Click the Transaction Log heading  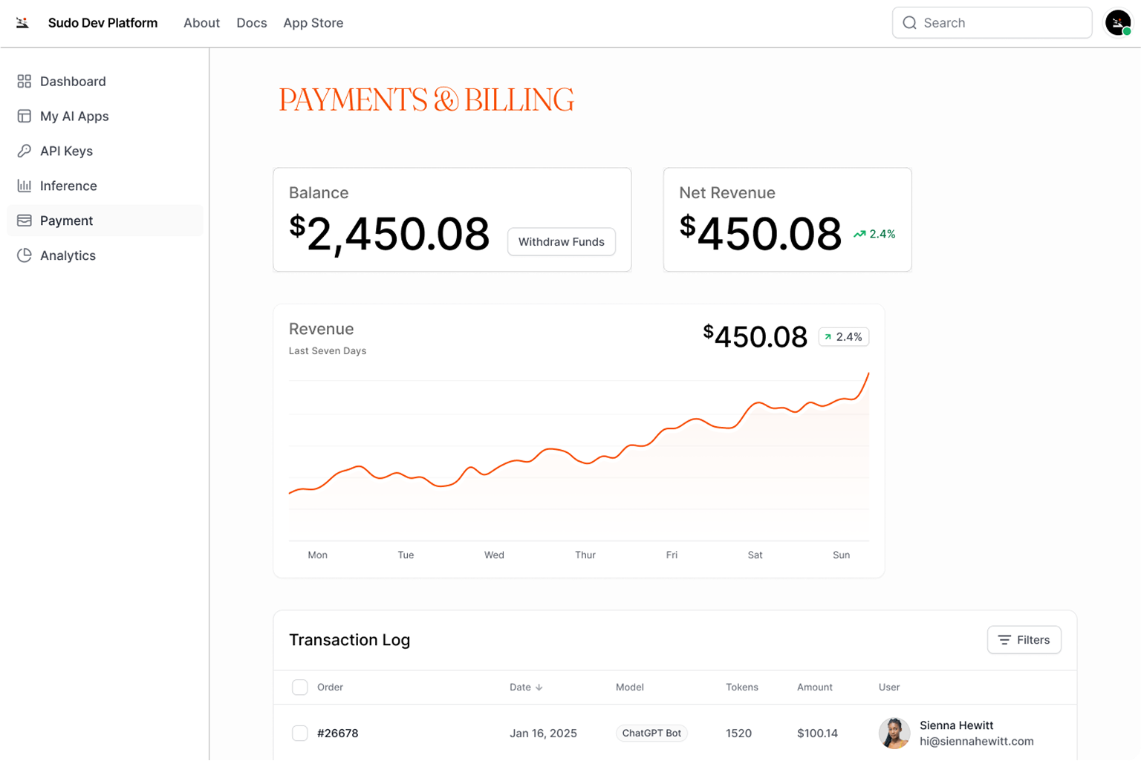click(x=349, y=640)
